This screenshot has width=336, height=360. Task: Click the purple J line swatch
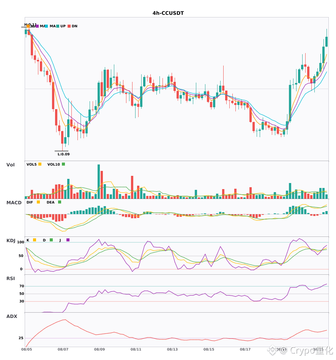point(68,240)
